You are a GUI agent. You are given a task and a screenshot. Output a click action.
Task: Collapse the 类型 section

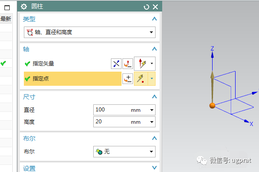point(154,19)
